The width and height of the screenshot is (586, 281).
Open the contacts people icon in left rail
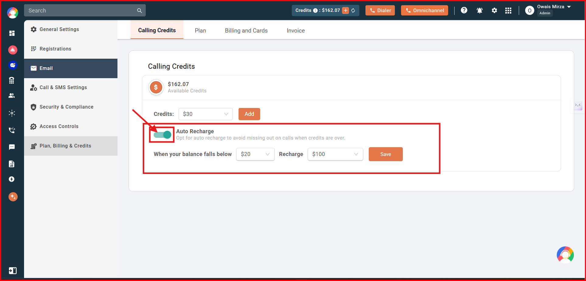(12, 95)
